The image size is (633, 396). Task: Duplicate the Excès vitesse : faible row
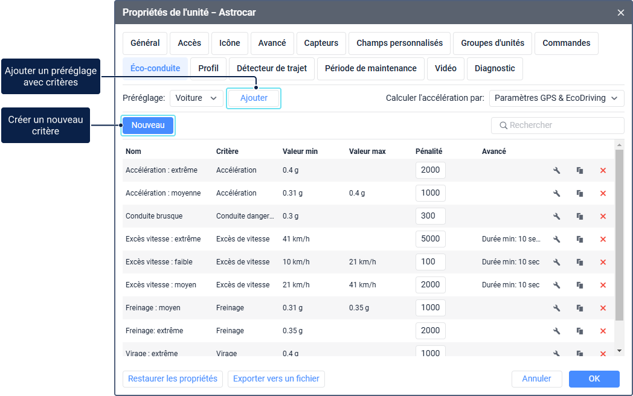point(580,263)
